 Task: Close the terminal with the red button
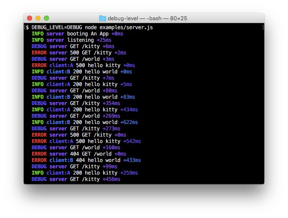[30, 18]
